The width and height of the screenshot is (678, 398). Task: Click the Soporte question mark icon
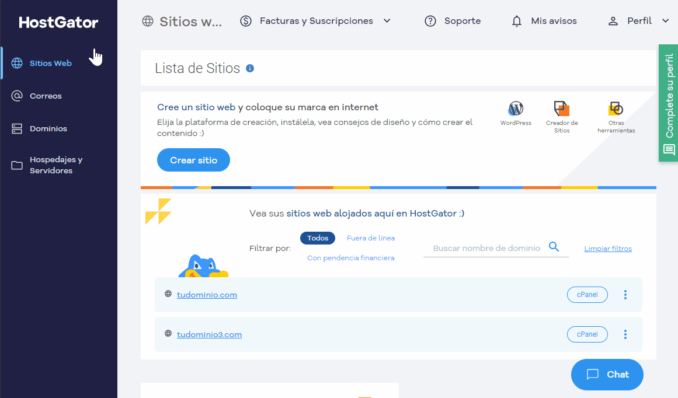click(x=430, y=20)
